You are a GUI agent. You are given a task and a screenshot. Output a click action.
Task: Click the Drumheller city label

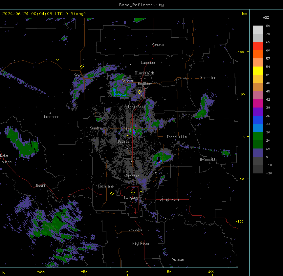209,160
